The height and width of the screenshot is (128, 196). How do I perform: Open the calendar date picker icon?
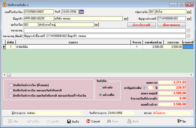click(82, 12)
